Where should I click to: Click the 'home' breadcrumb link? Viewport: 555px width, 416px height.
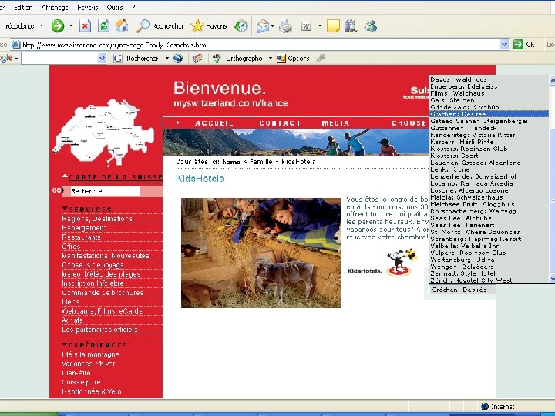point(231,162)
